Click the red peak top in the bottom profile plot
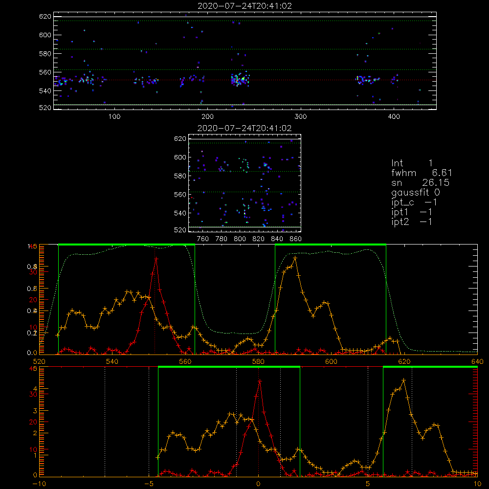The height and width of the screenshot is (489, 489). (260, 381)
